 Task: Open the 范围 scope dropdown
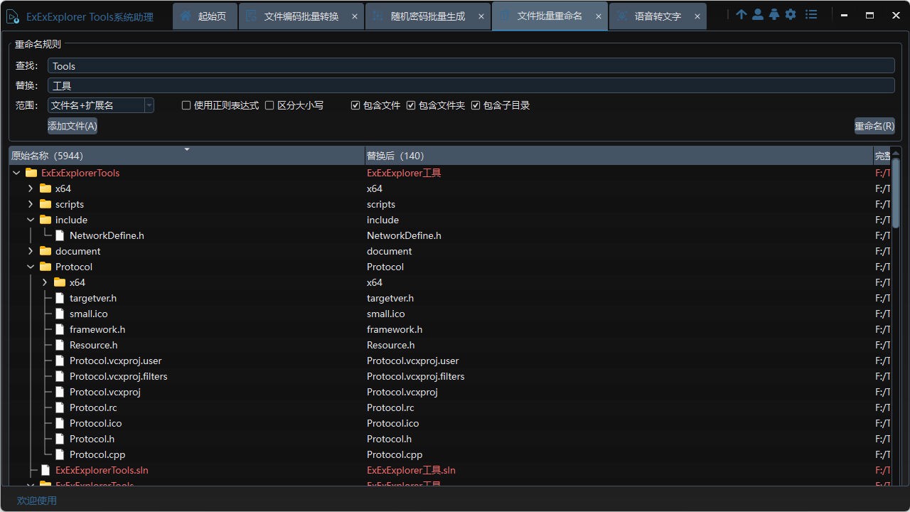click(x=149, y=105)
